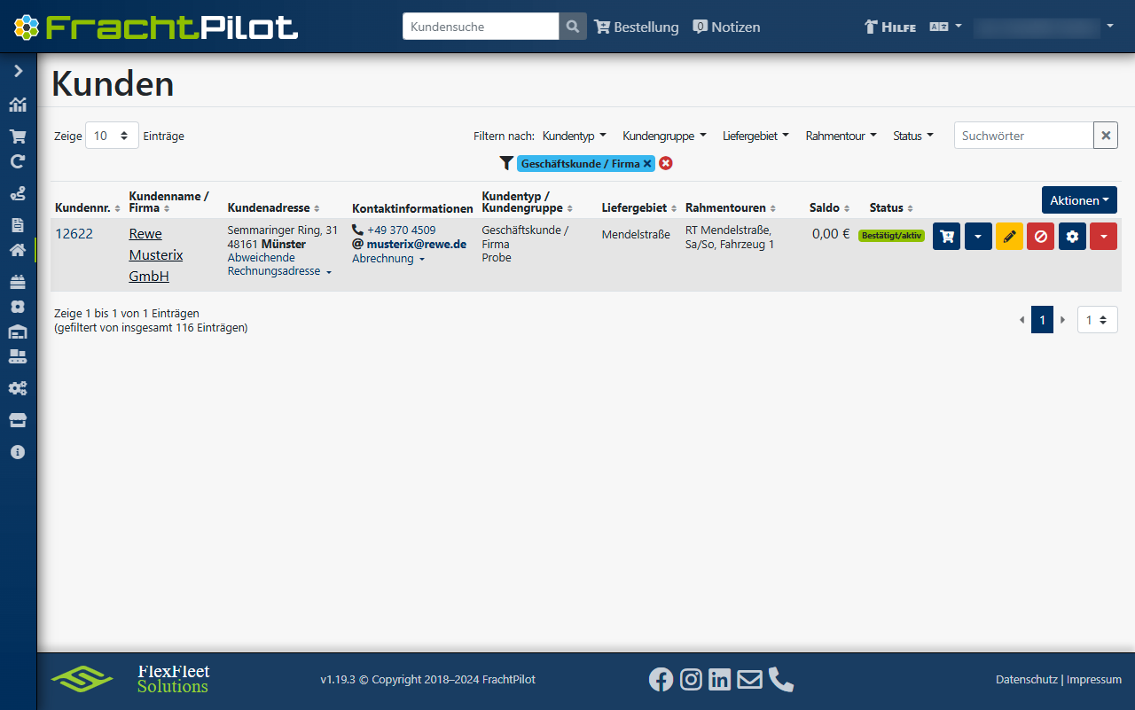Go to the previous page of results
This screenshot has height=710, width=1135.
pos(1021,320)
